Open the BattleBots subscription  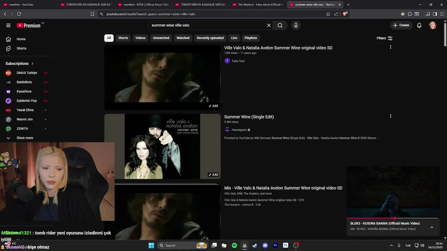(x=24, y=82)
